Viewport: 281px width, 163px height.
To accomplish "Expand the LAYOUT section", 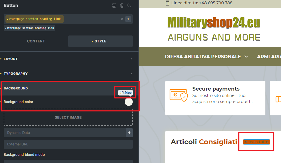I will [x=68, y=59].
